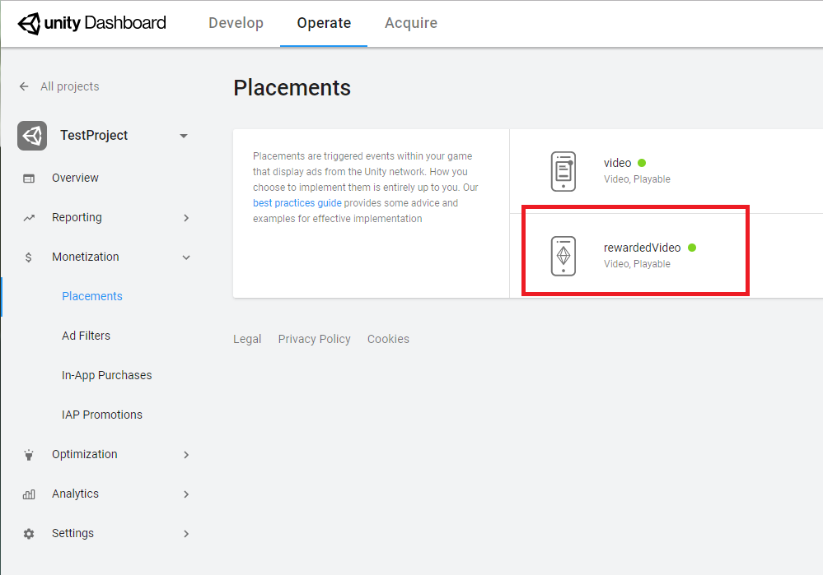Open the TestProject project dropdown arrow
Screen dimensions: 823x575
pos(183,136)
